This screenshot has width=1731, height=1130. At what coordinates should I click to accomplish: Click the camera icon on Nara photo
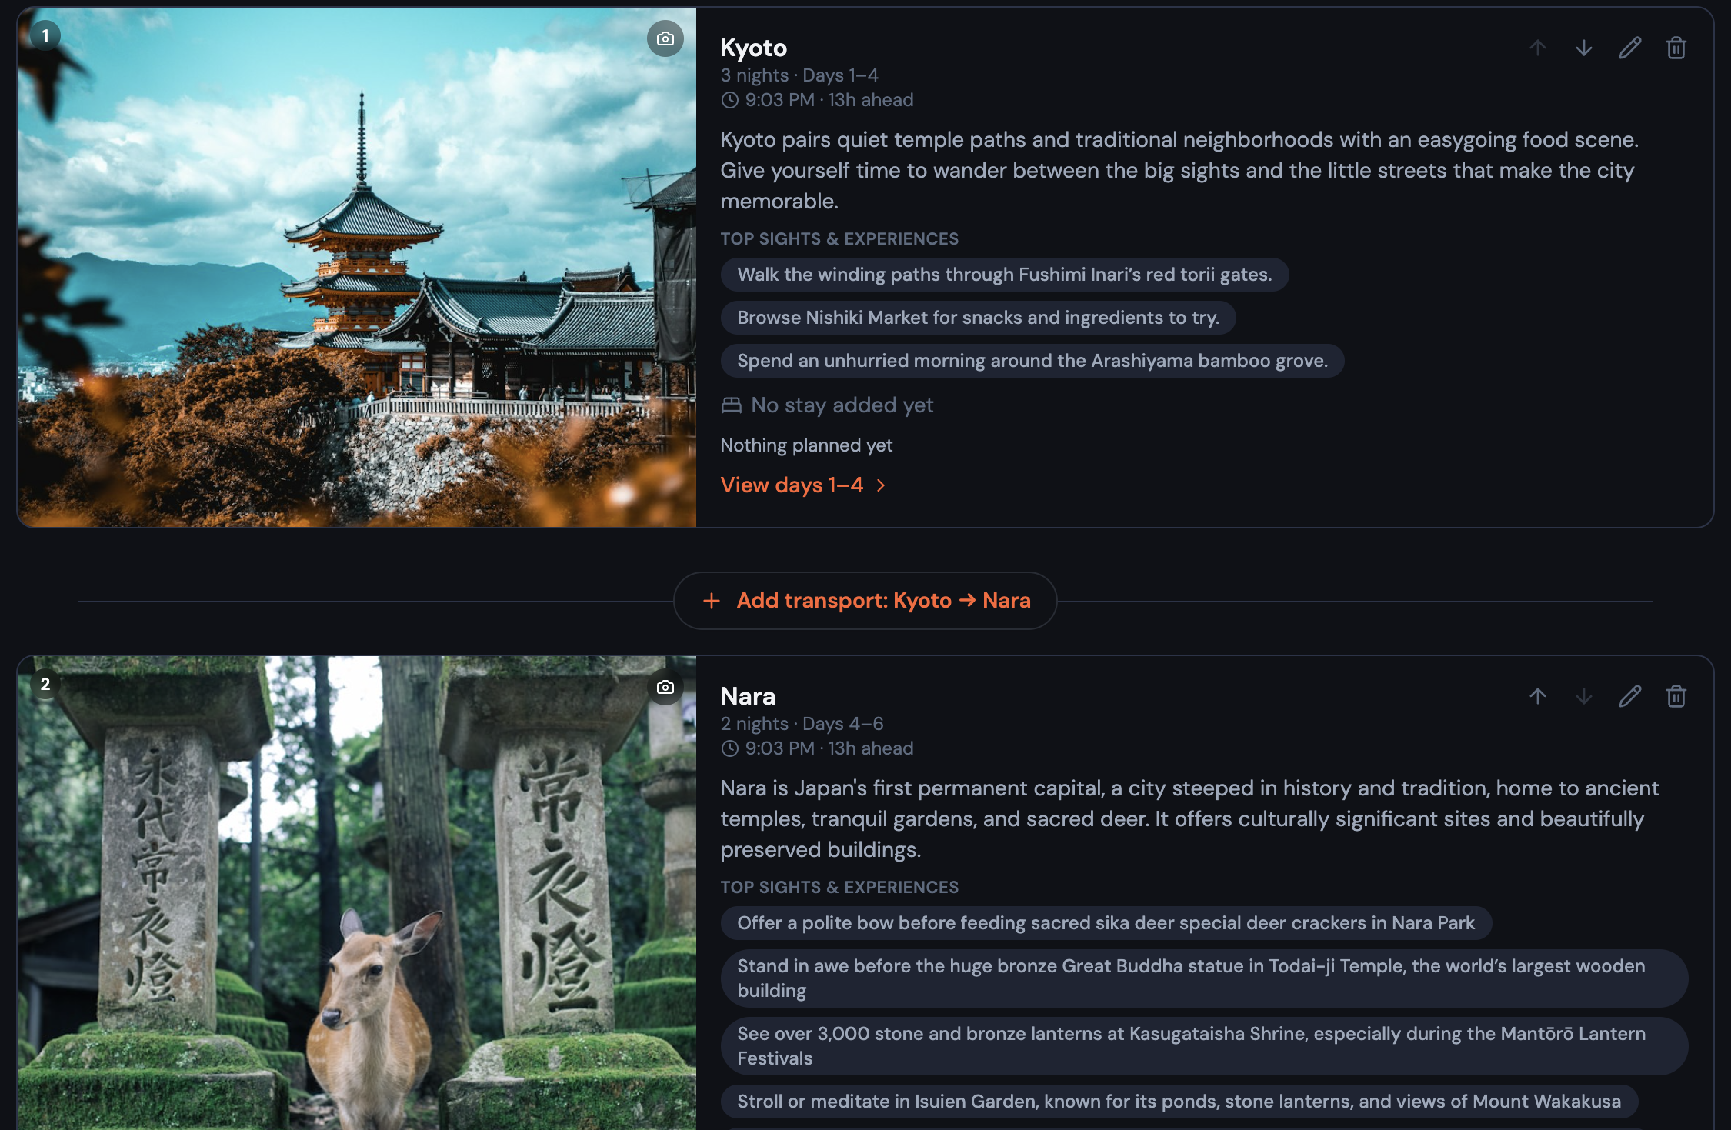point(665,687)
